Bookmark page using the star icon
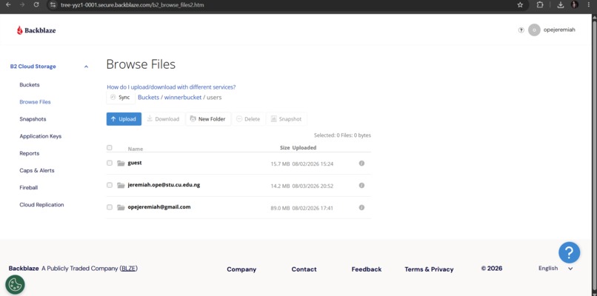 [520, 5]
